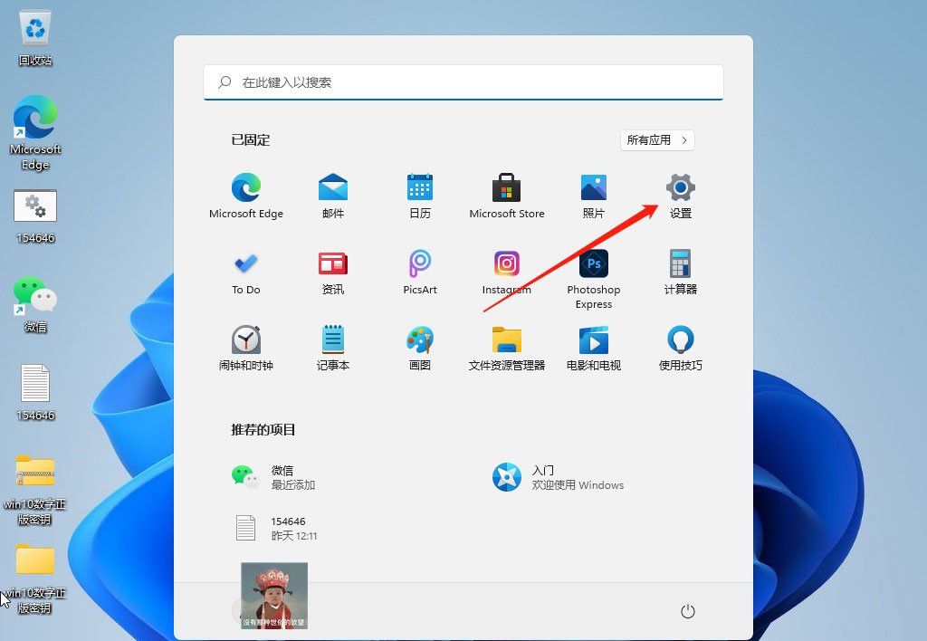Image resolution: width=927 pixels, height=641 pixels.
Task: Select the 154646 text document on desktop
Action: (35, 393)
